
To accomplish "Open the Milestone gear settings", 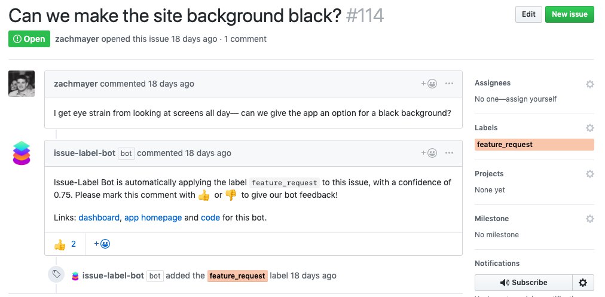I will (x=589, y=219).
